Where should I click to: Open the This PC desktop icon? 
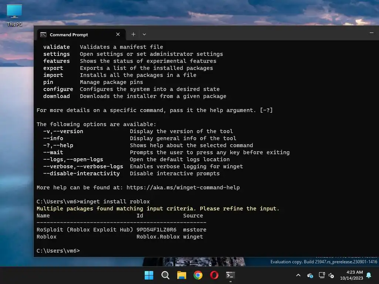tap(14, 15)
